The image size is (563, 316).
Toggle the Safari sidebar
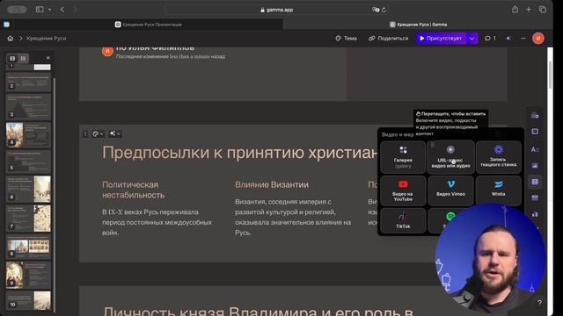tap(40, 10)
